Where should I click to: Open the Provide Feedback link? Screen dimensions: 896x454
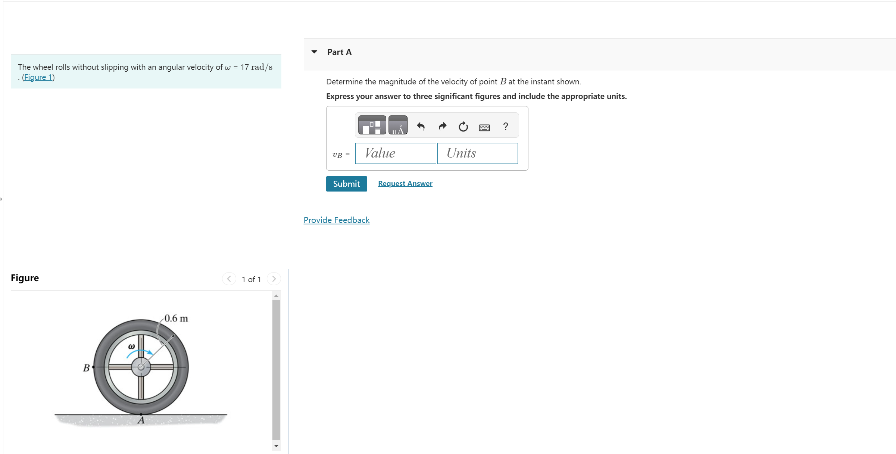pyautogui.click(x=337, y=220)
